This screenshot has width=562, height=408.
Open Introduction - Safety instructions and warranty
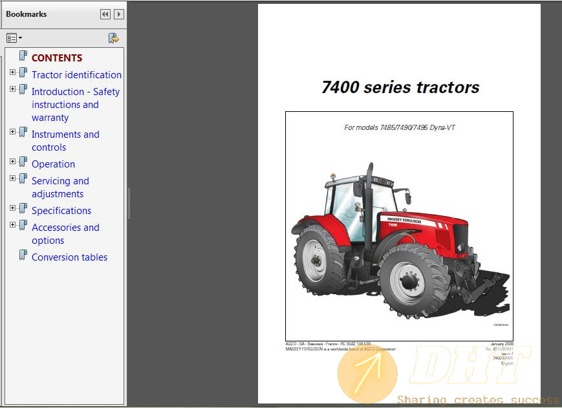[x=76, y=105]
